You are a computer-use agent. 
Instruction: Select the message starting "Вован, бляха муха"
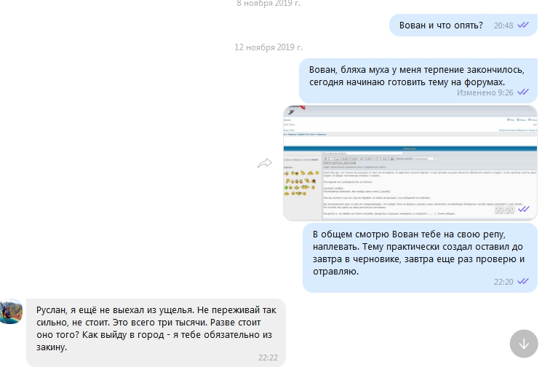tap(416, 76)
